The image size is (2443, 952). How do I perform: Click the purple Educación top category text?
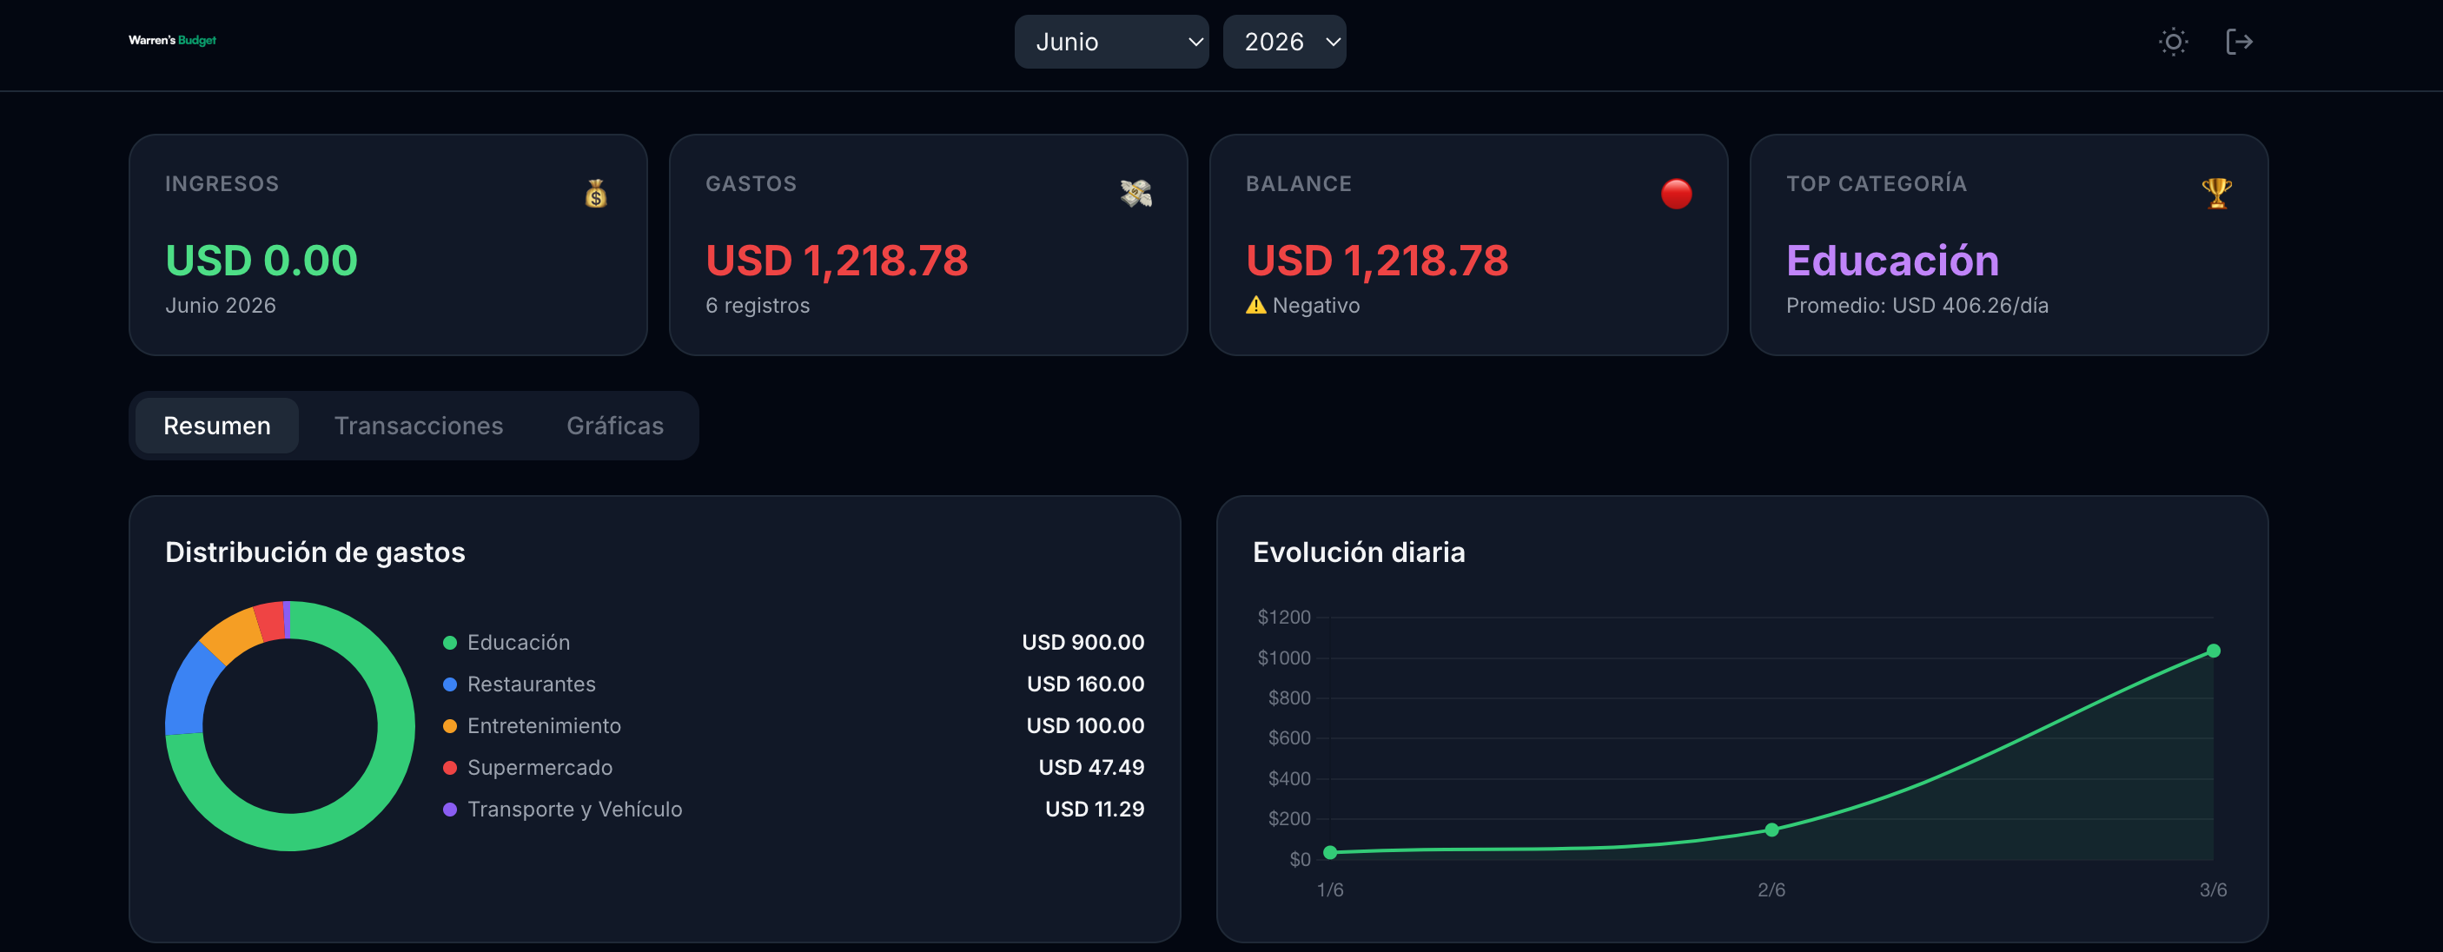click(x=1892, y=261)
